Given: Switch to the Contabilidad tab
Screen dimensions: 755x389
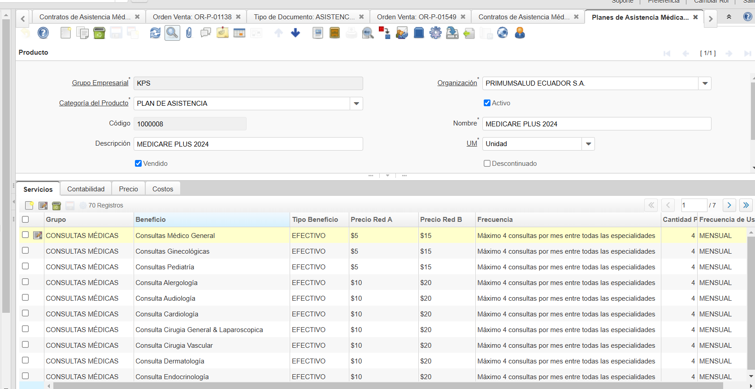Looking at the screenshot, I should coord(86,189).
